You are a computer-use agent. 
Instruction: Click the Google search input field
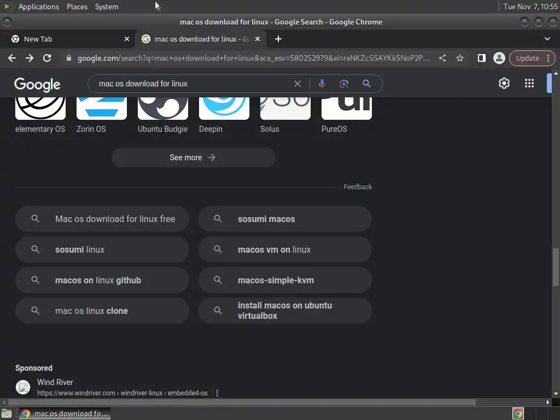coord(193,84)
